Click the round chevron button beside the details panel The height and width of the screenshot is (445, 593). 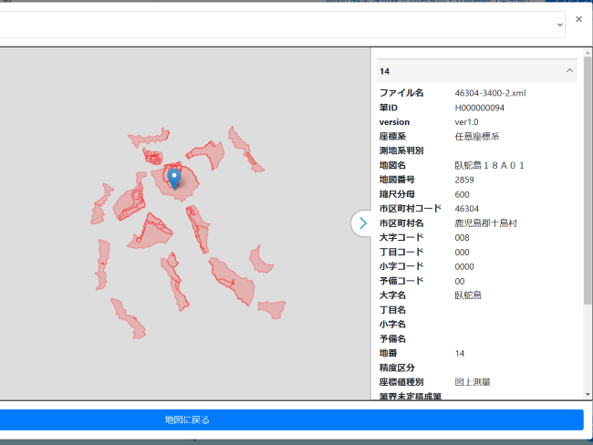363,223
